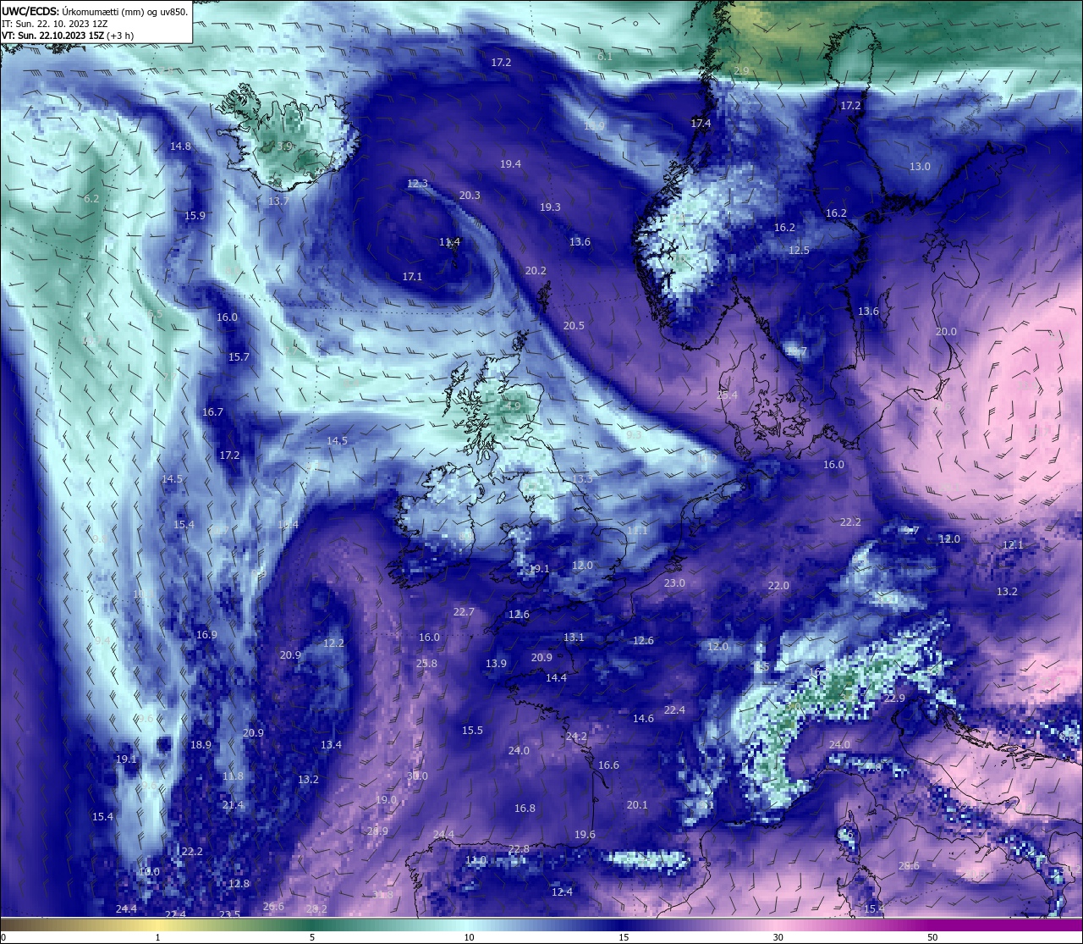Click the 13.9 value
1083x944 pixels.
click(496, 664)
